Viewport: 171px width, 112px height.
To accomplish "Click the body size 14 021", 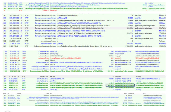I will (x=130, y=23).
